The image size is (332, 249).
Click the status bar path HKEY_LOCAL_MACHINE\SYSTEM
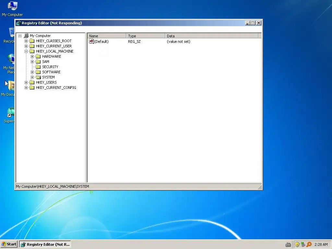tap(64, 186)
